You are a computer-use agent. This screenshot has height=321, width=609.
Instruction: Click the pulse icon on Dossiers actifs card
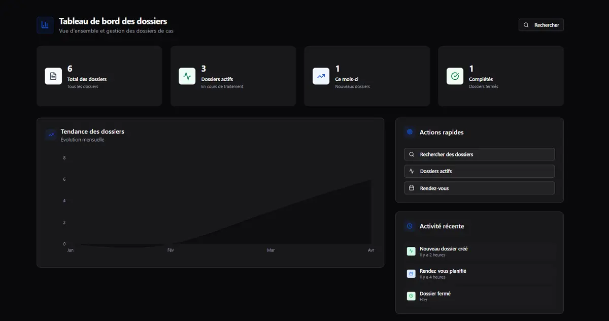coord(187,76)
